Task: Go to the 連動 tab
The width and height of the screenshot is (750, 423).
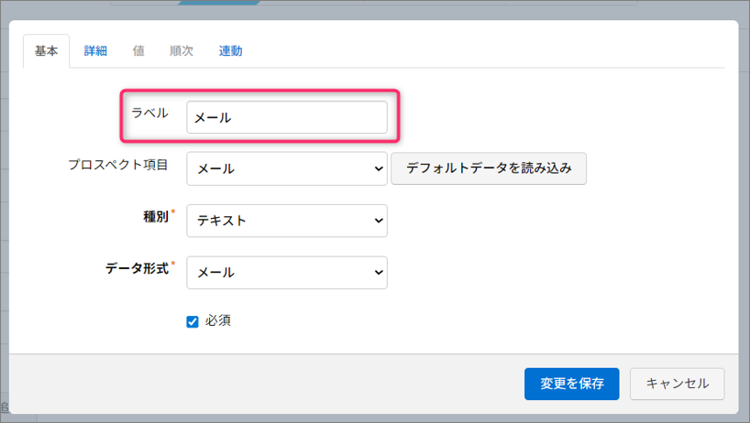Action: (x=230, y=51)
